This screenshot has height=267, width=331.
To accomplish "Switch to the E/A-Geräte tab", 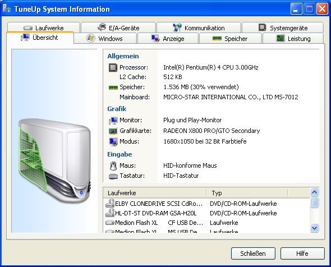I will click(118, 27).
